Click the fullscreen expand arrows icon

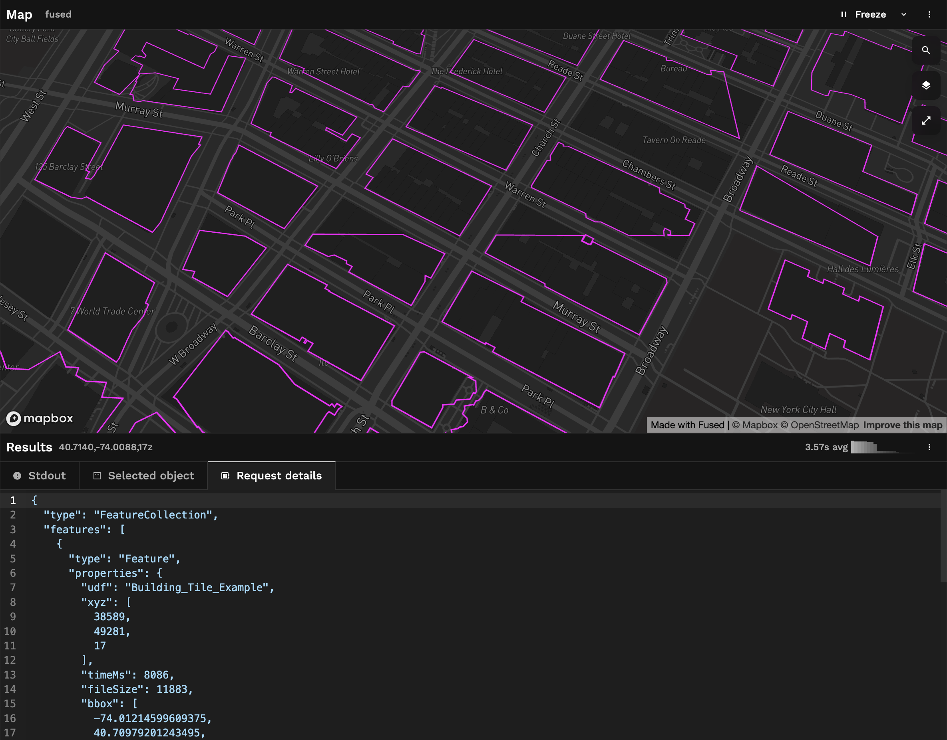[926, 121]
